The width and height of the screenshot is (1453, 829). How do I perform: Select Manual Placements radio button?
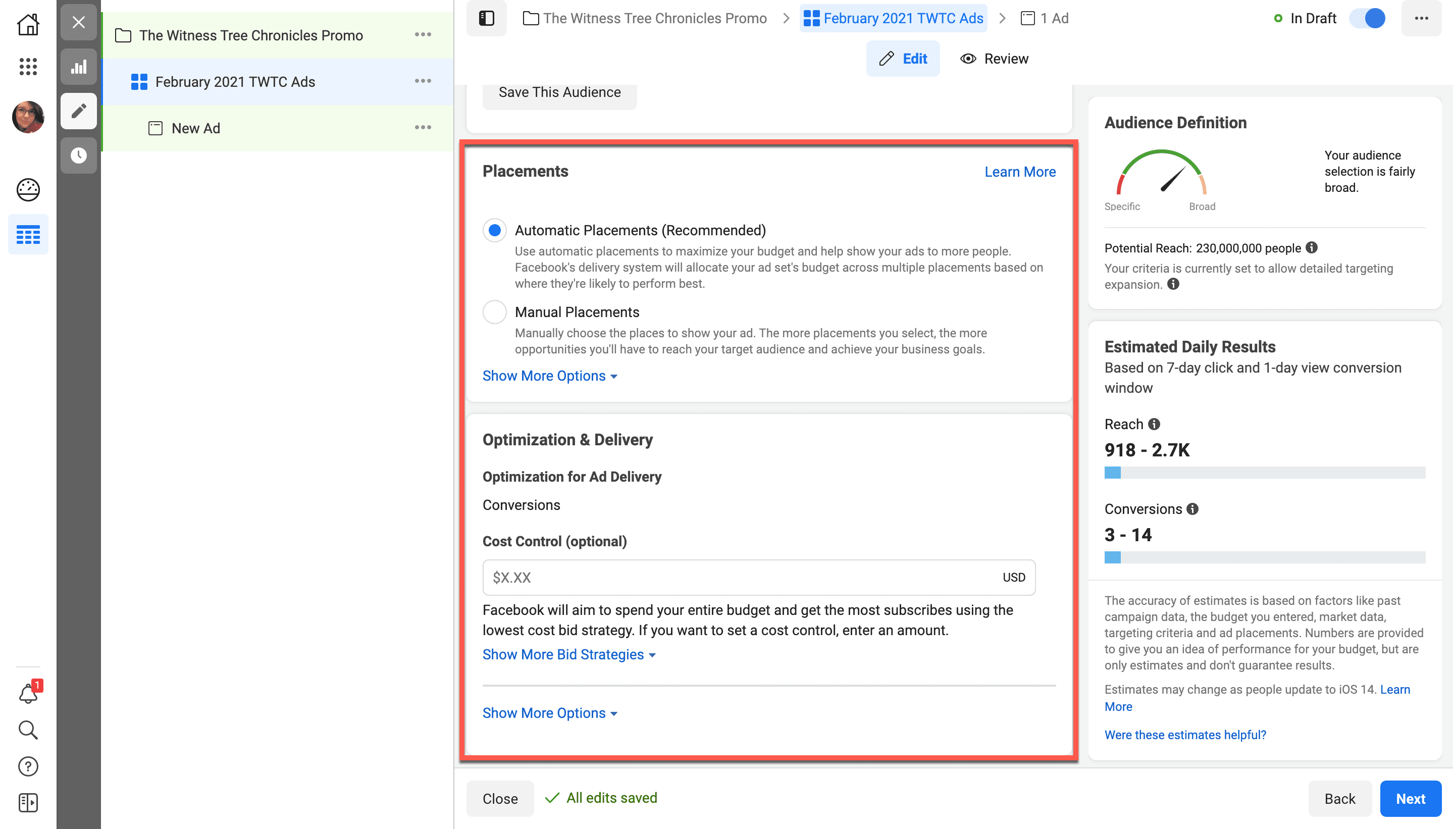point(494,312)
